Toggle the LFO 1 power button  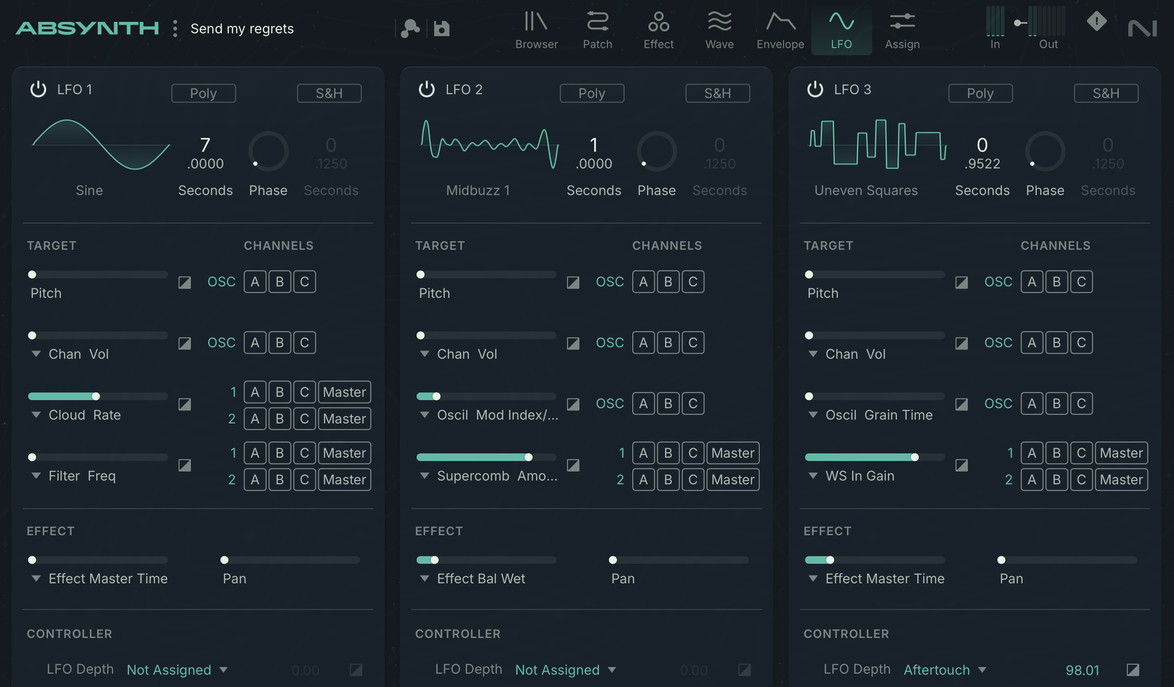38,89
